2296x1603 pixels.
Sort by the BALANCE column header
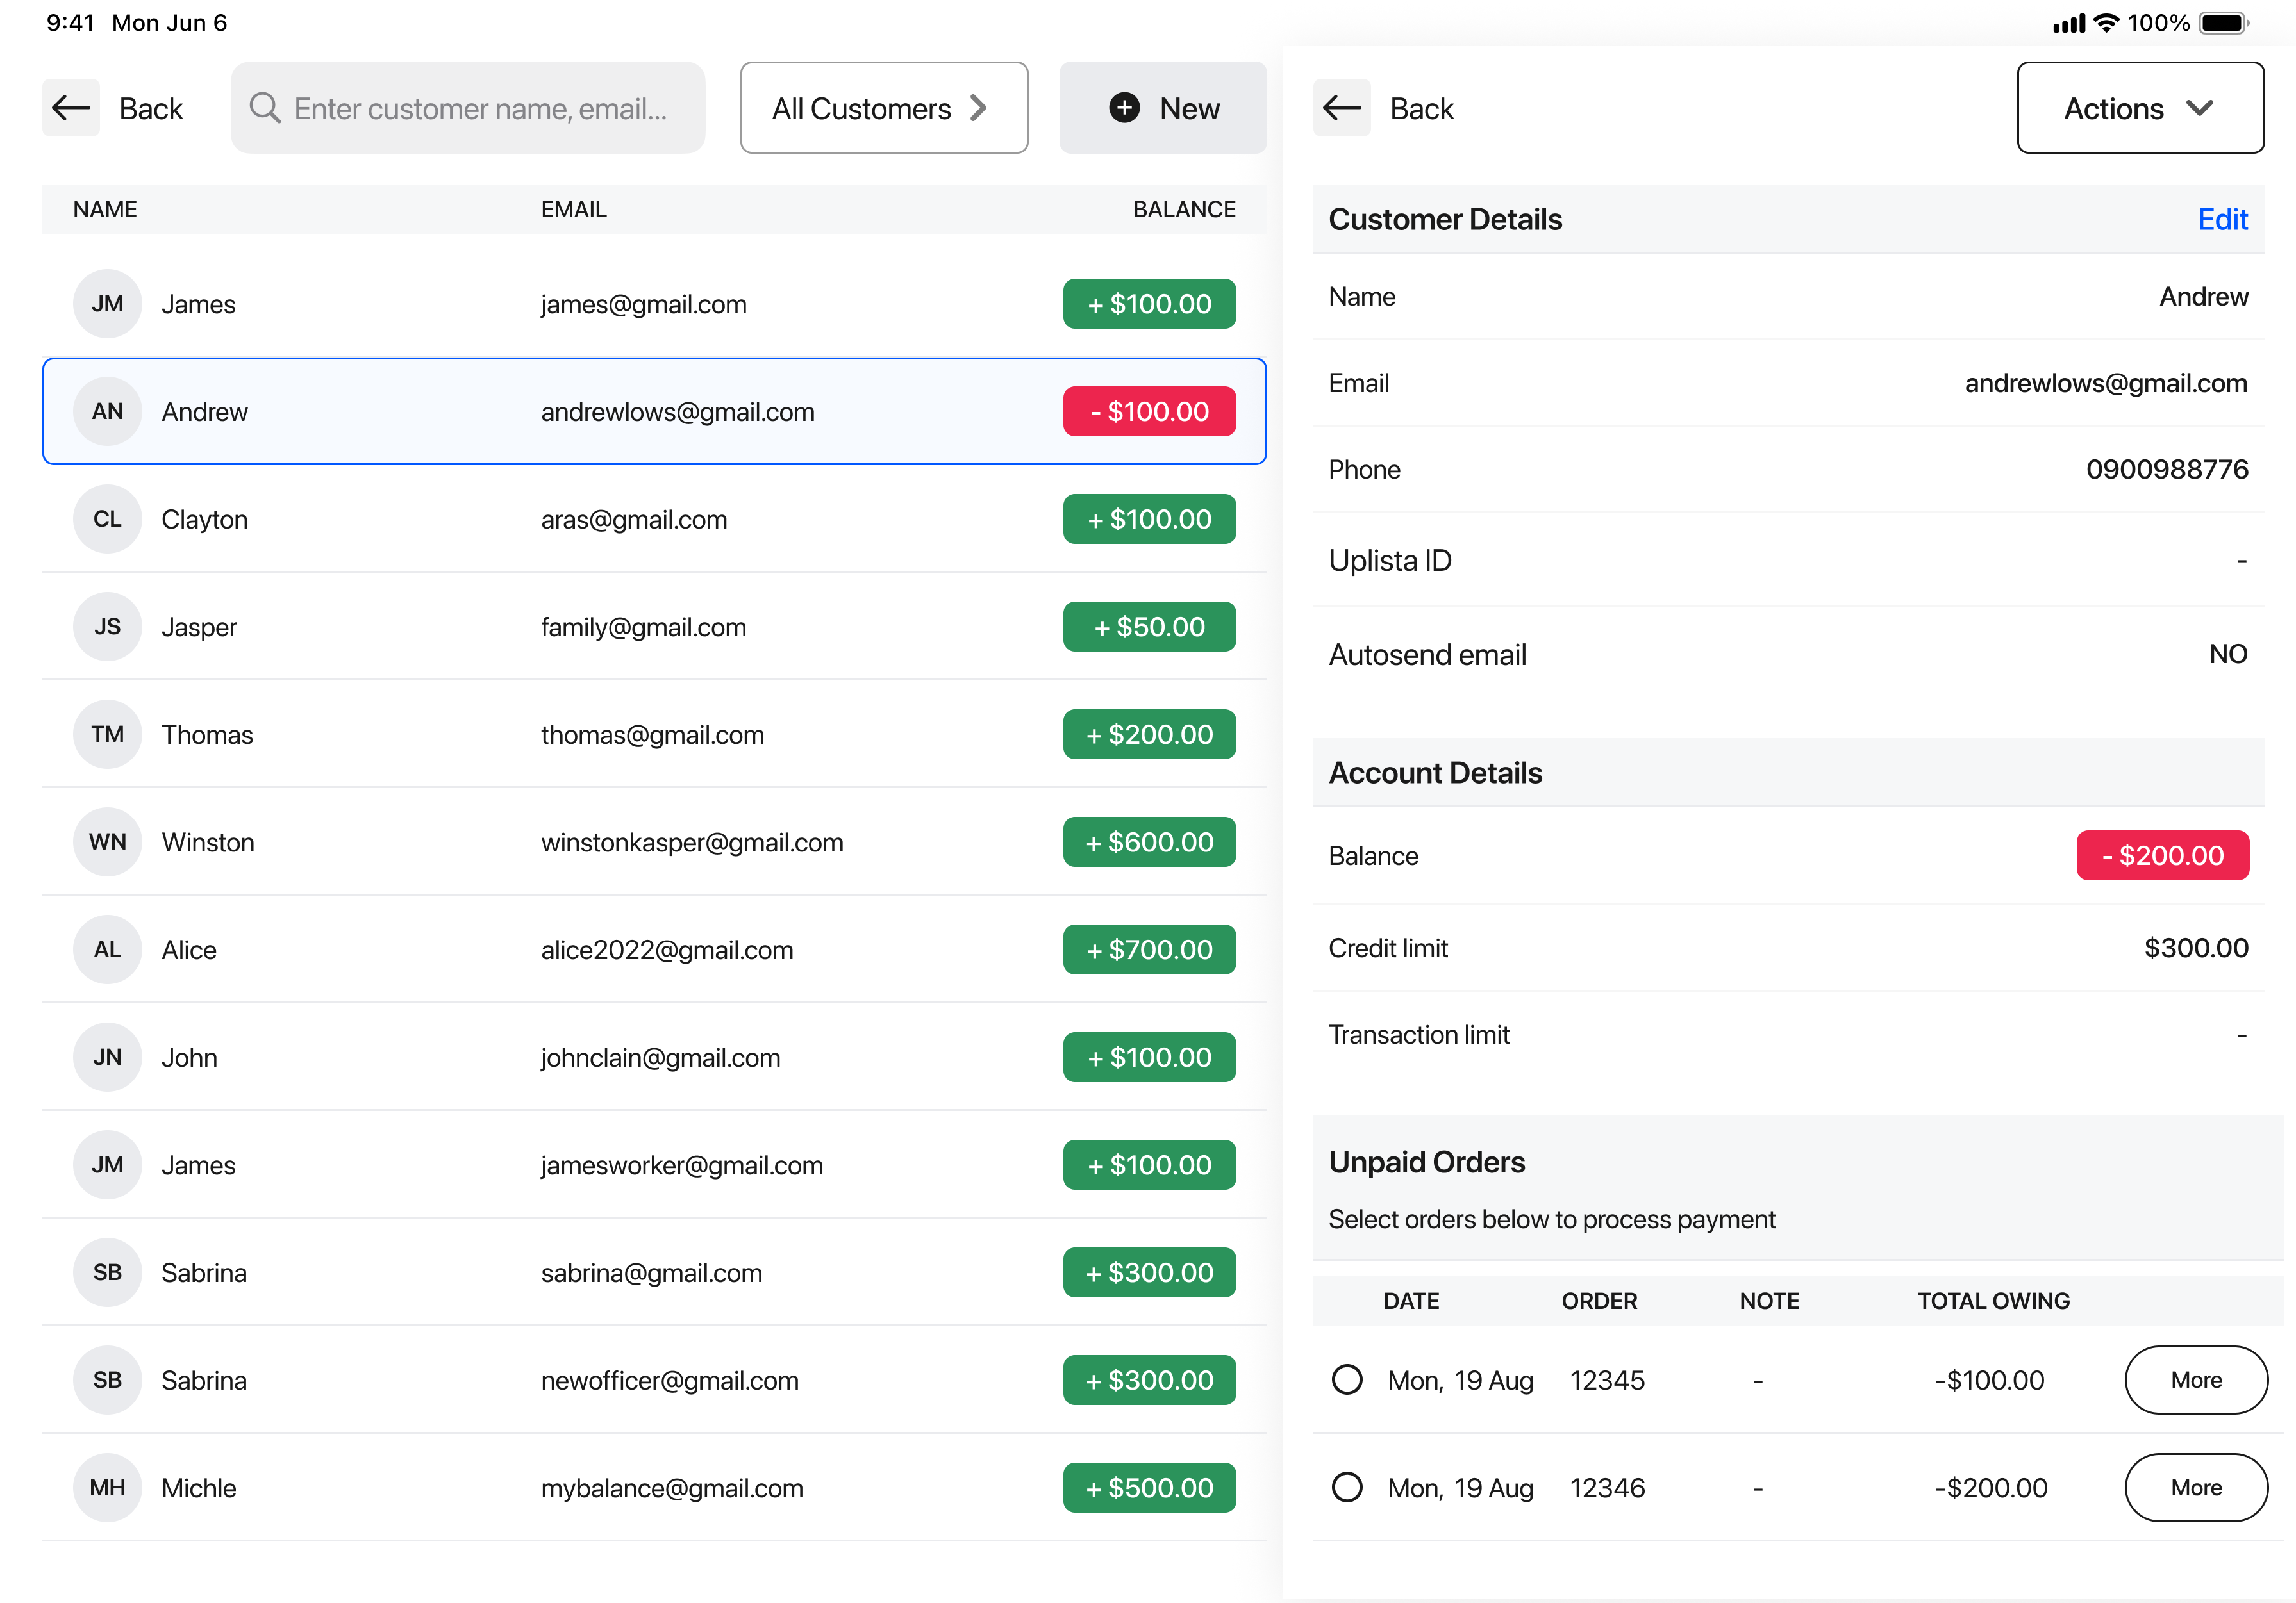click(x=1184, y=210)
